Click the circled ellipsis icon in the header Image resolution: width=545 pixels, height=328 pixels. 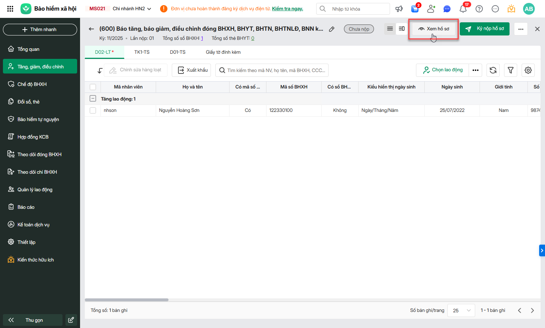(x=495, y=9)
